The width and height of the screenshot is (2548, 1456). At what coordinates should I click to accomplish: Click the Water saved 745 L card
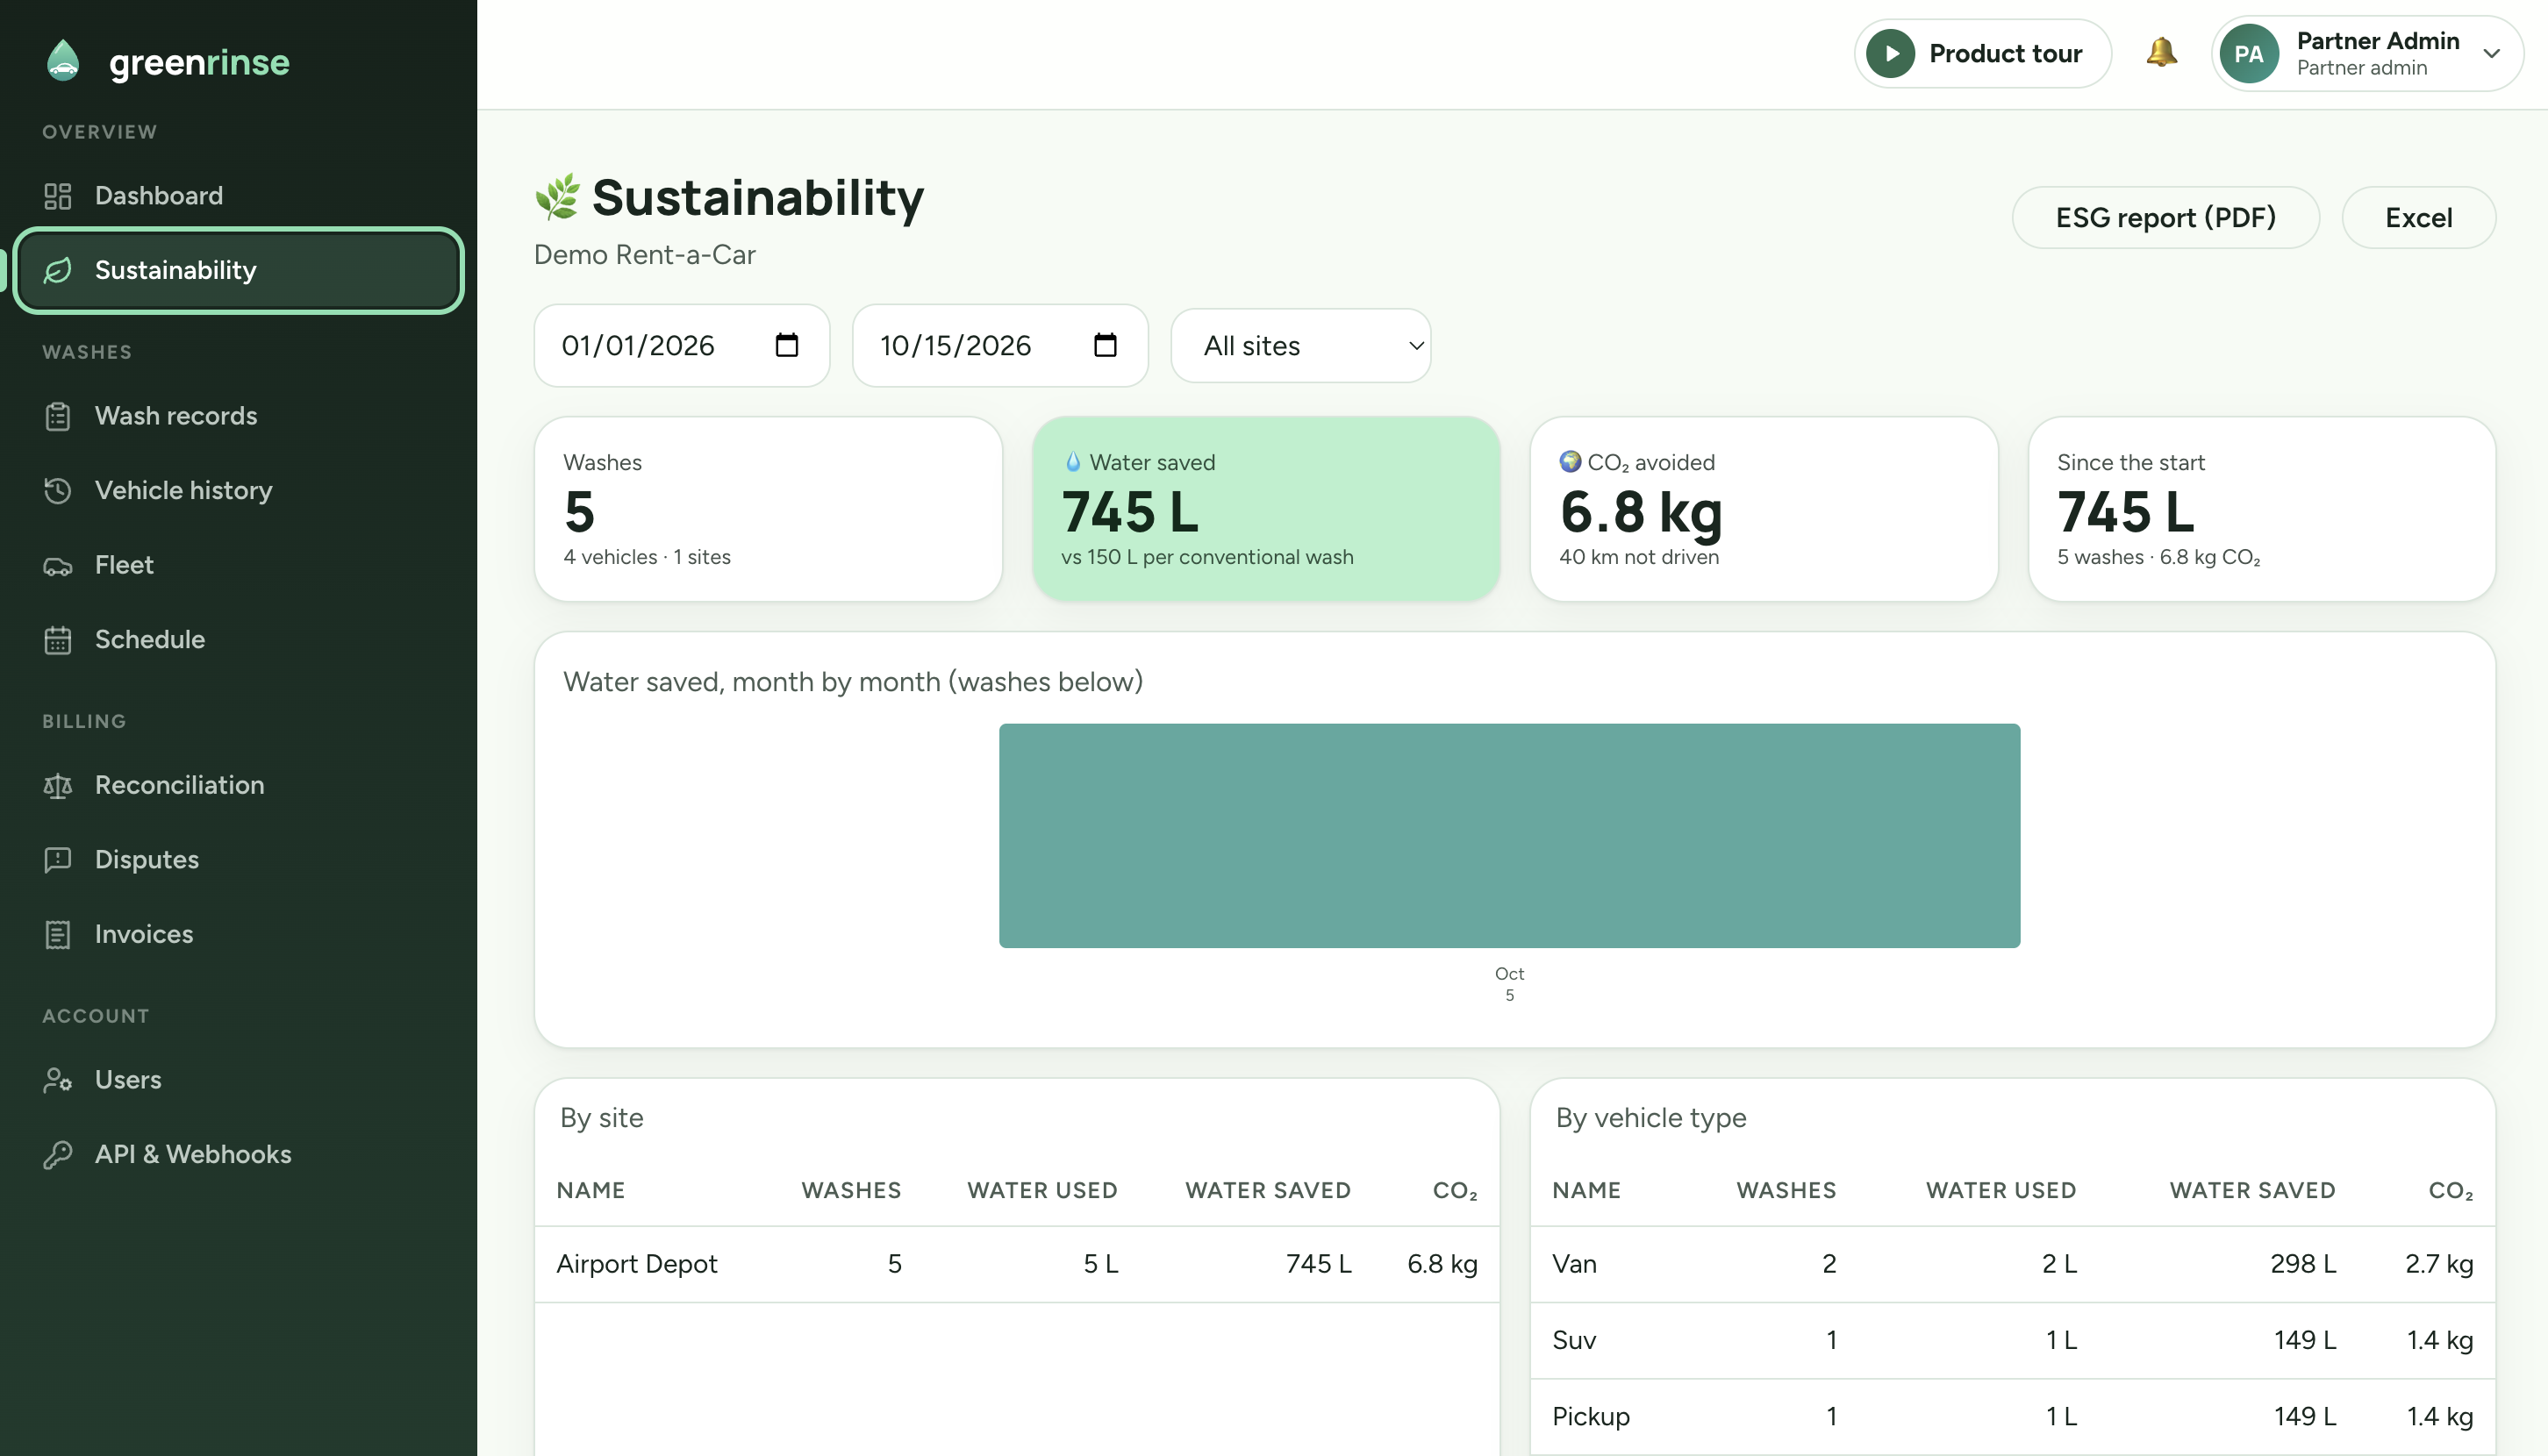click(1265, 509)
